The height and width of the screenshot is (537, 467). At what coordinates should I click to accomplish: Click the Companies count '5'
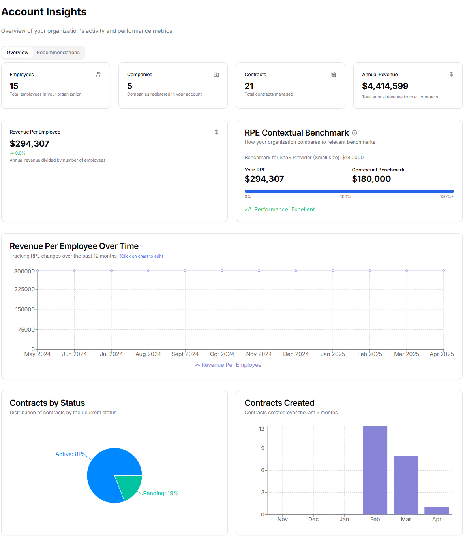tap(129, 86)
